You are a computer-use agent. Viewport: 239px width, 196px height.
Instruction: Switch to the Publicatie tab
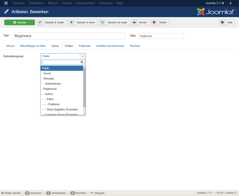tap(85, 46)
